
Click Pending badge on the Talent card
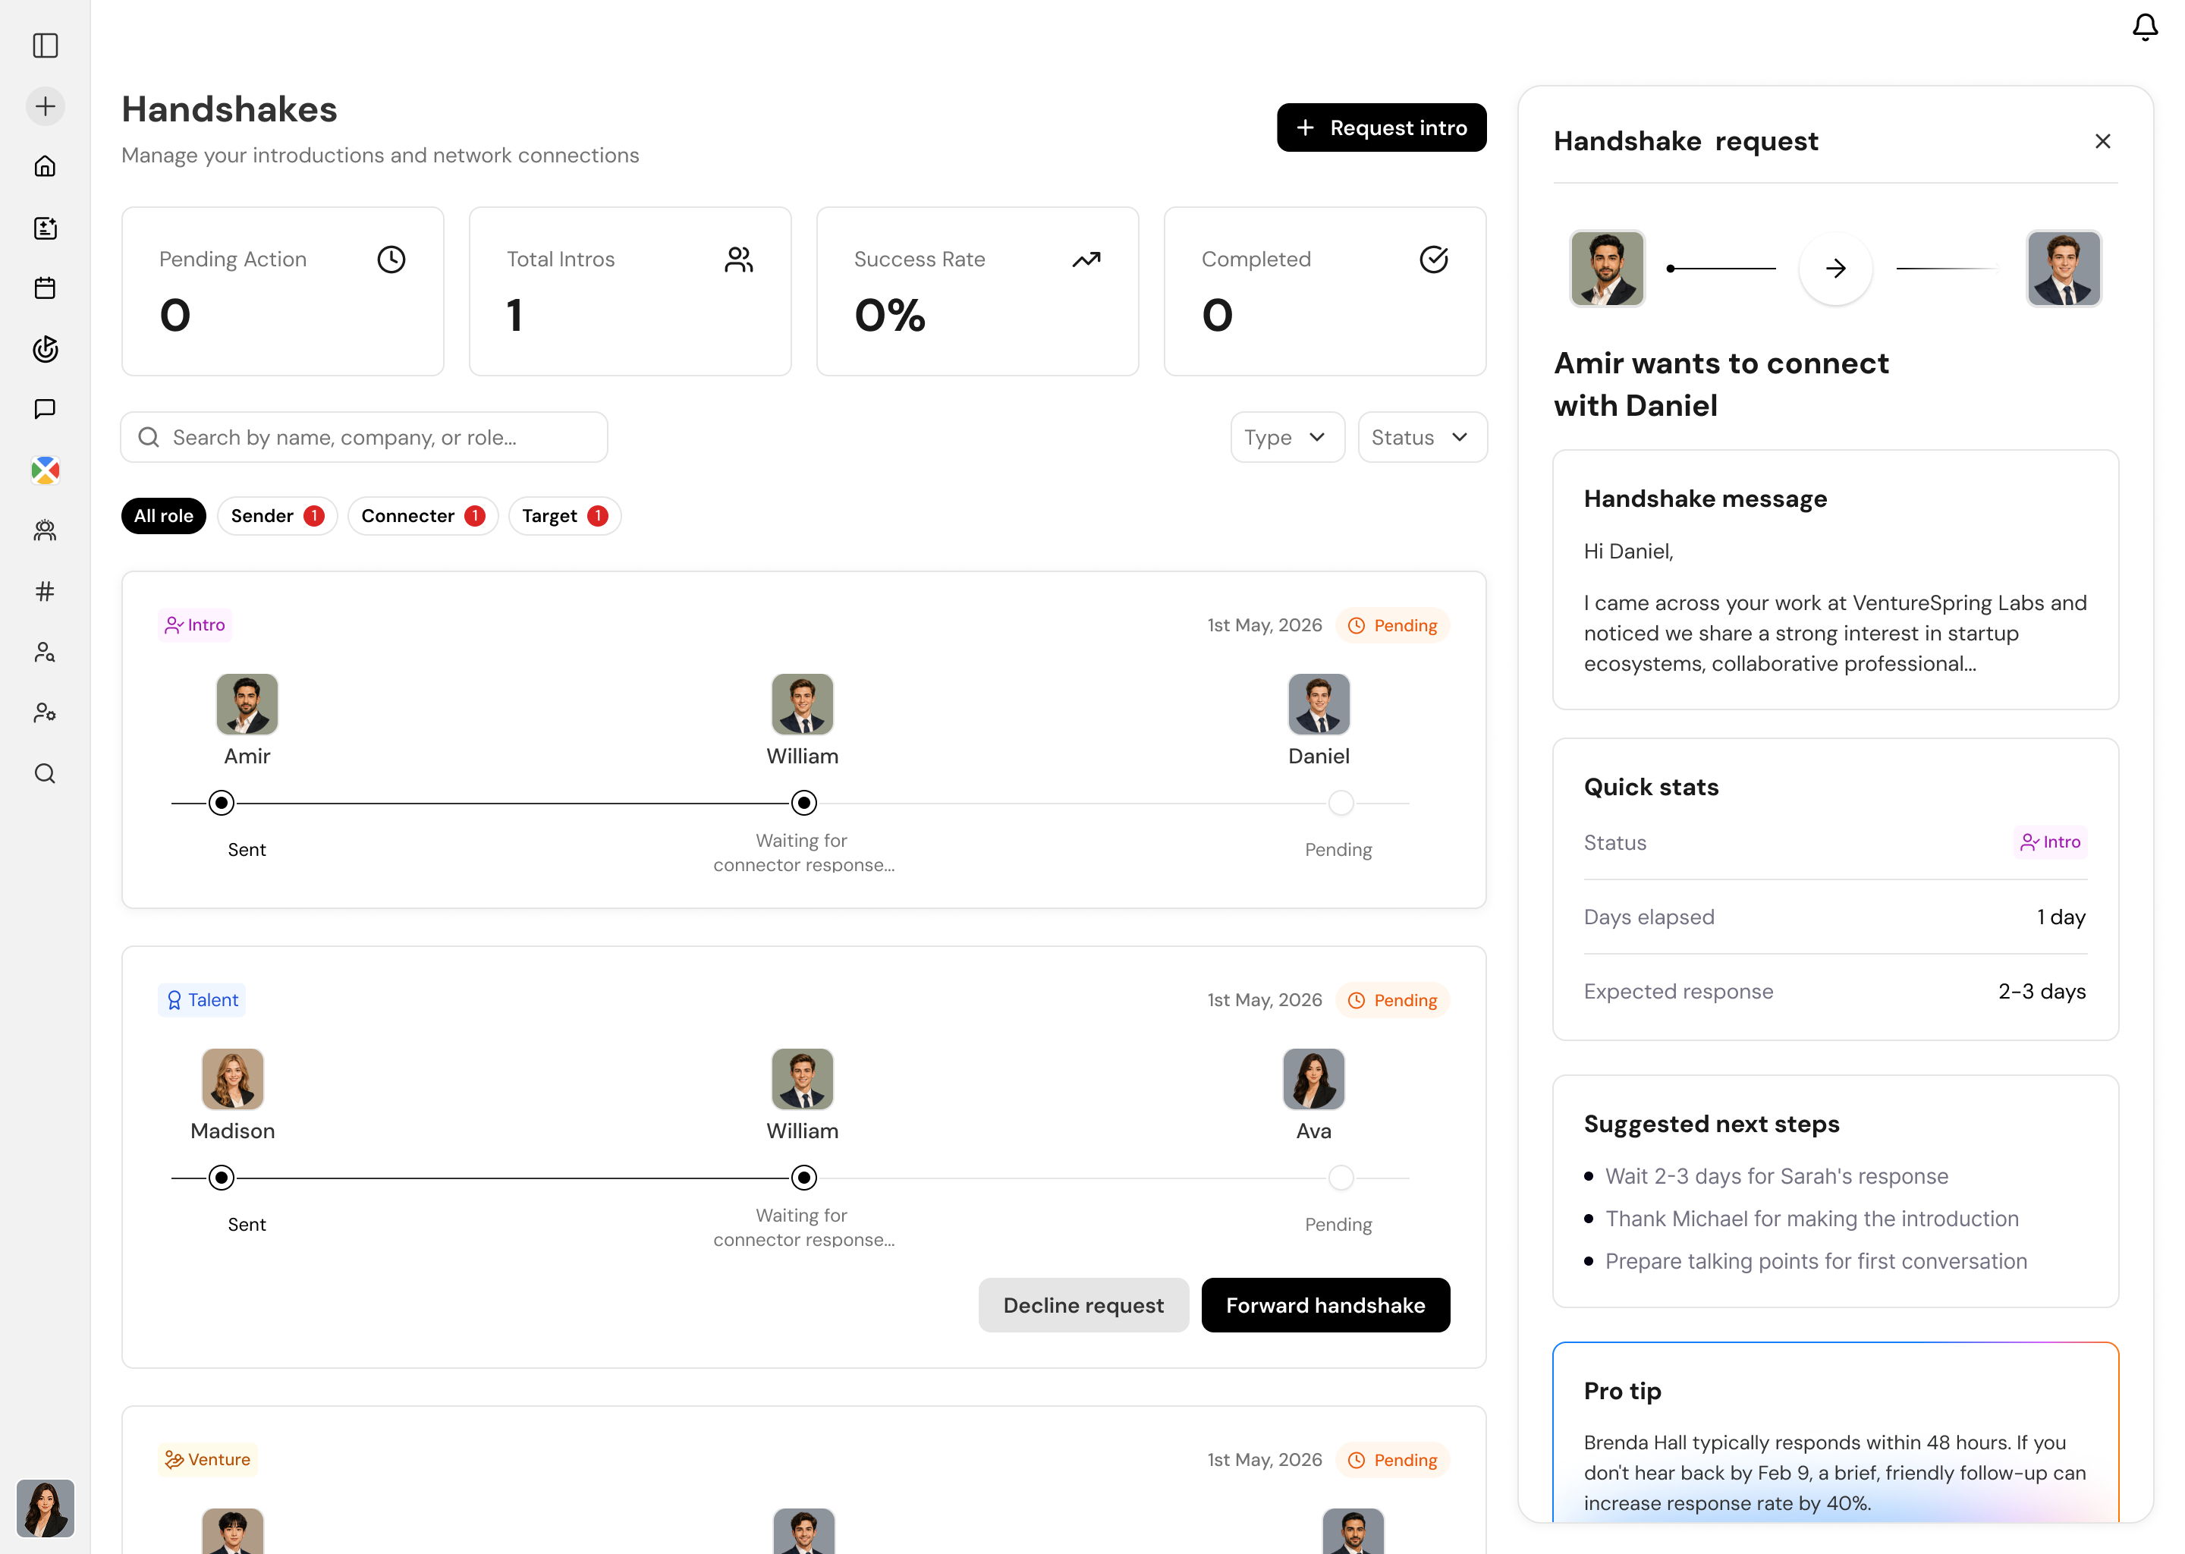coord(1392,1000)
